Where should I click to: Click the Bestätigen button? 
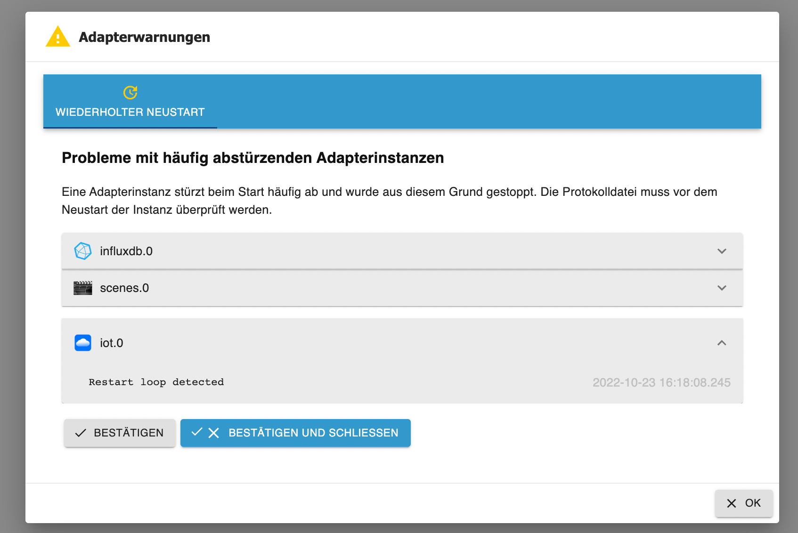pos(120,433)
